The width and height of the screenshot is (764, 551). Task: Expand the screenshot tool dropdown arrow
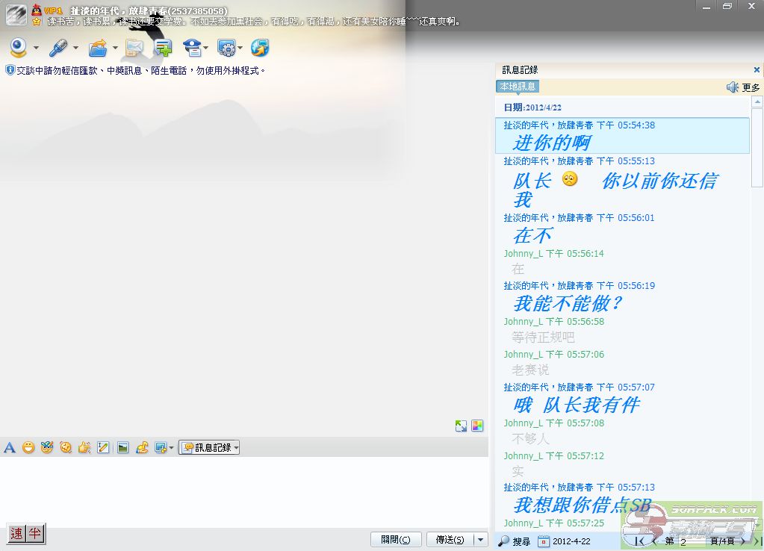171,448
